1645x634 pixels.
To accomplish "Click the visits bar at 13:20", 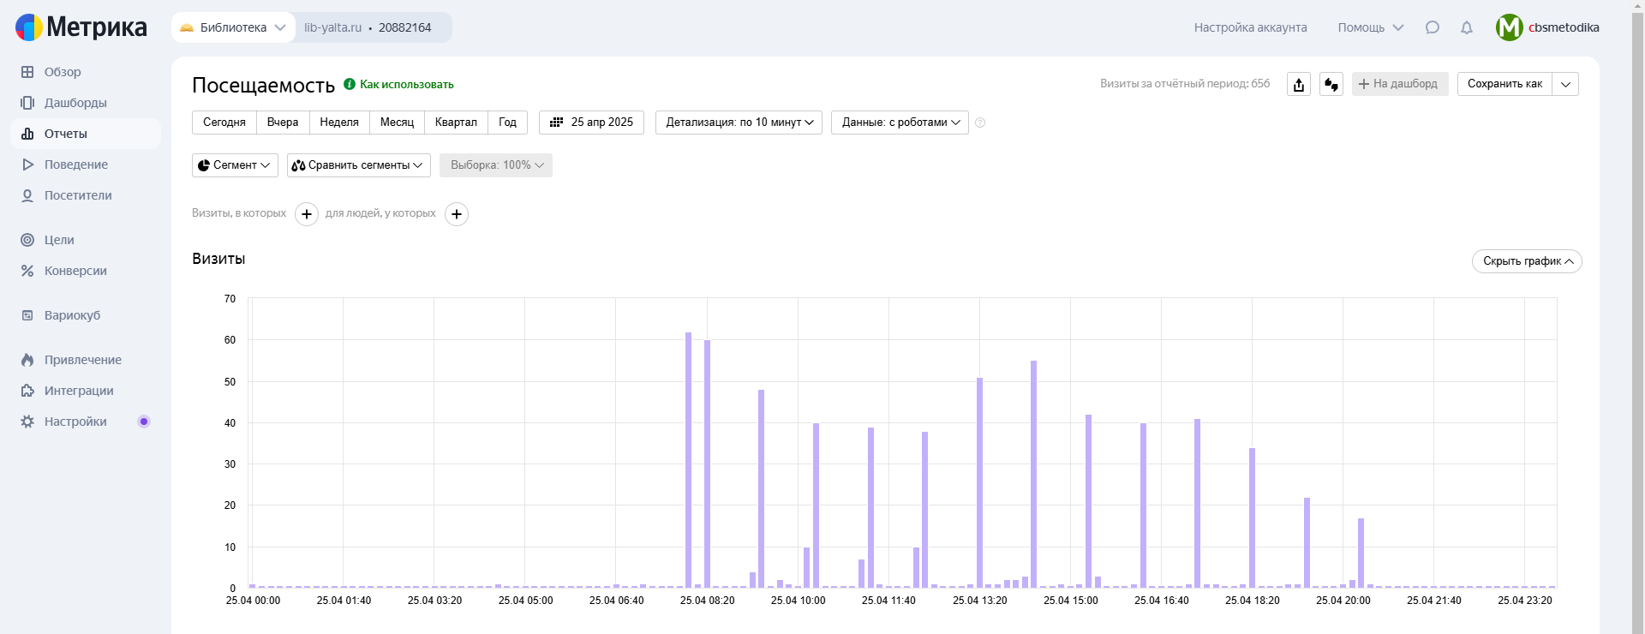I will 979,483.
